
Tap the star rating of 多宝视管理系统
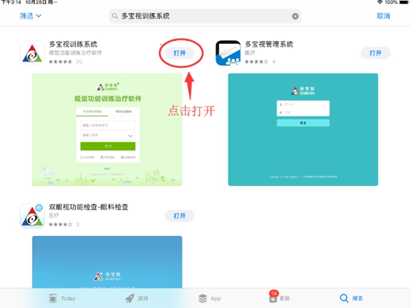(x=256, y=62)
